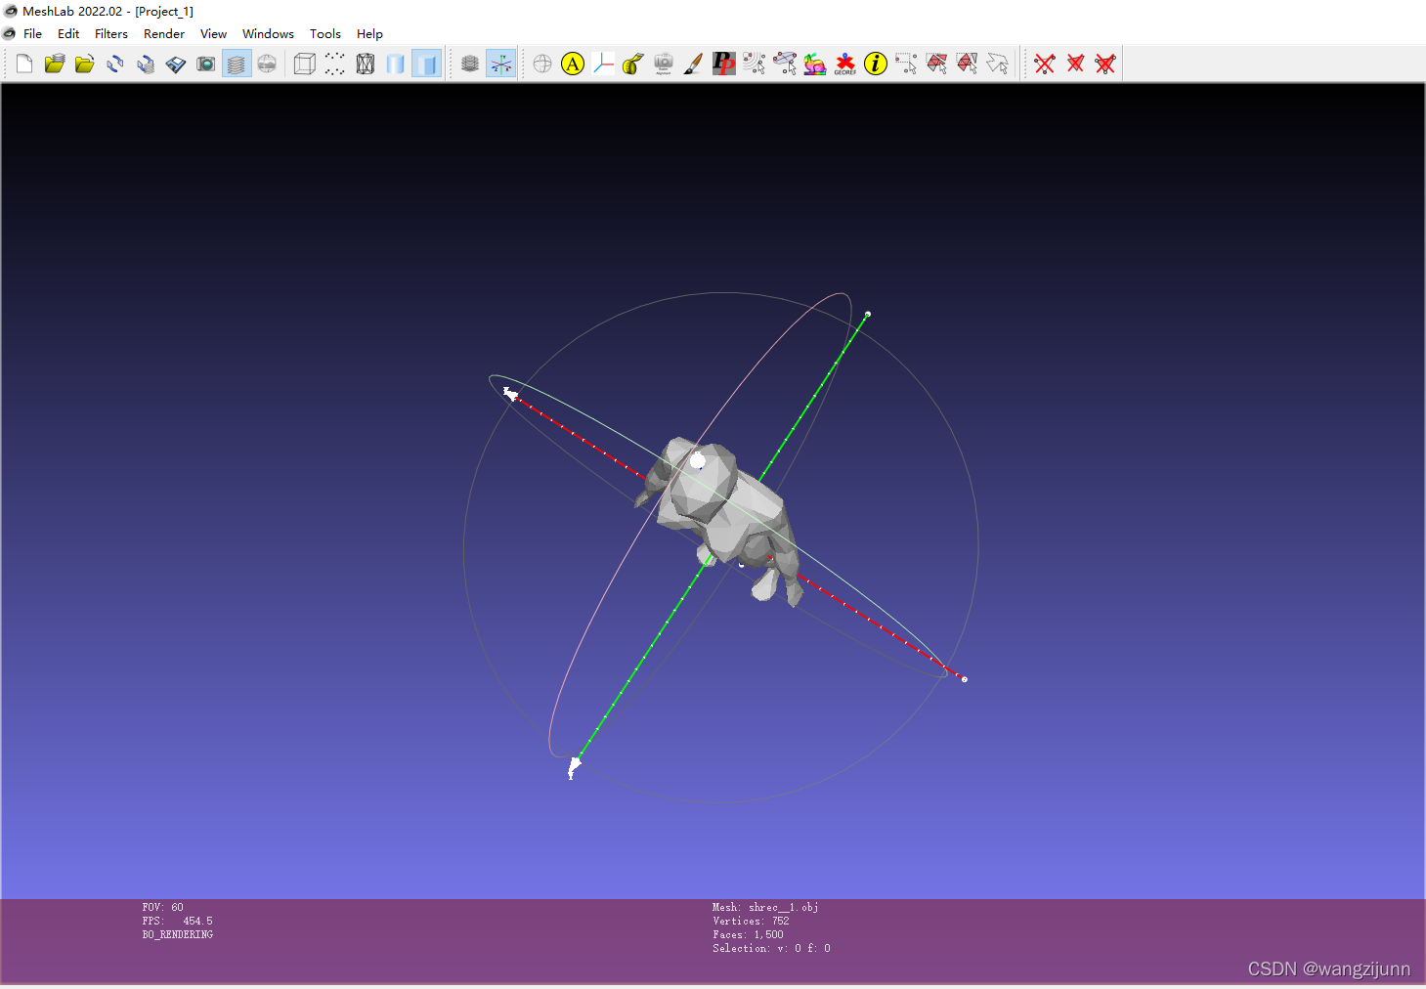
Task: Open the Render menu
Action: tap(164, 33)
